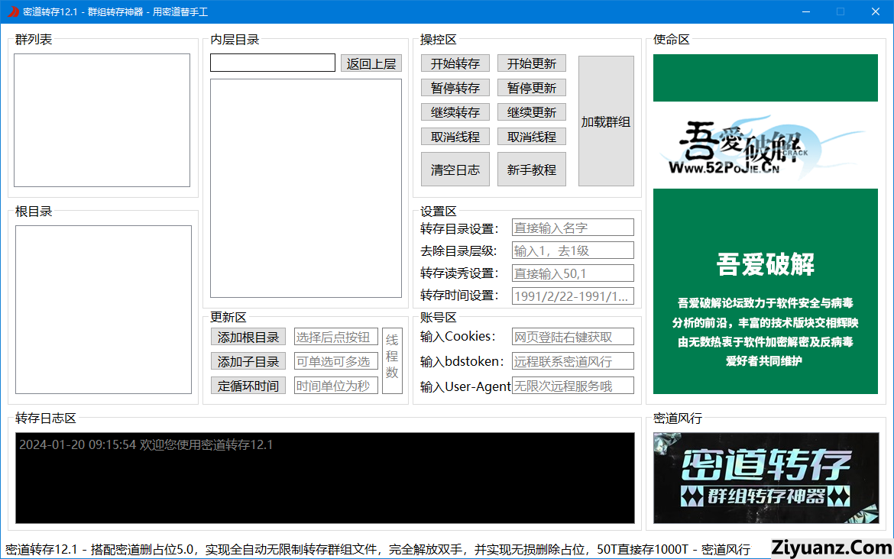Image resolution: width=894 pixels, height=559 pixels.
Task: Click 添加根目录 in the update area
Action: pyautogui.click(x=248, y=337)
